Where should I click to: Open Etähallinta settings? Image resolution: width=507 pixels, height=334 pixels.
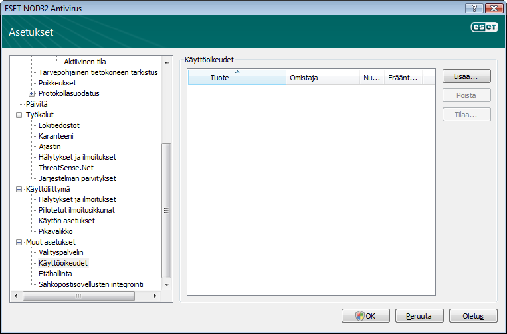point(55,274)
